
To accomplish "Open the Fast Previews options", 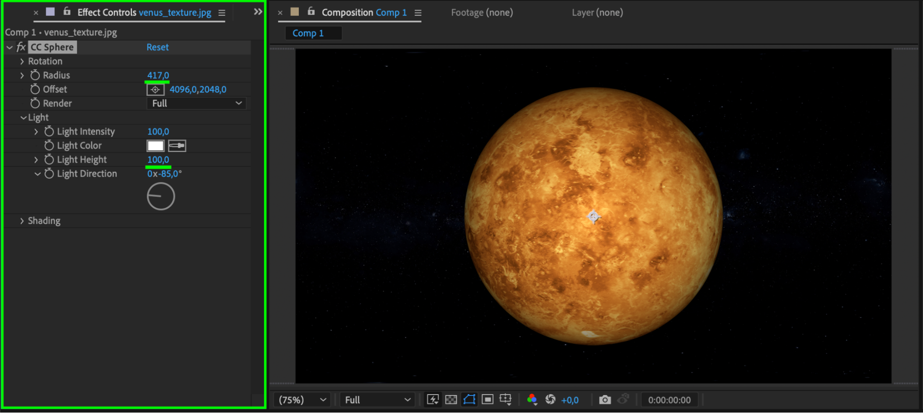I will click(x=433, y=400).
